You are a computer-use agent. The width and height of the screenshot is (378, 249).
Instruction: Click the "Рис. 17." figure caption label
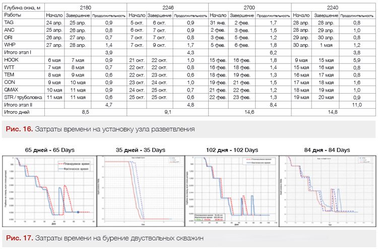point(19,237)
